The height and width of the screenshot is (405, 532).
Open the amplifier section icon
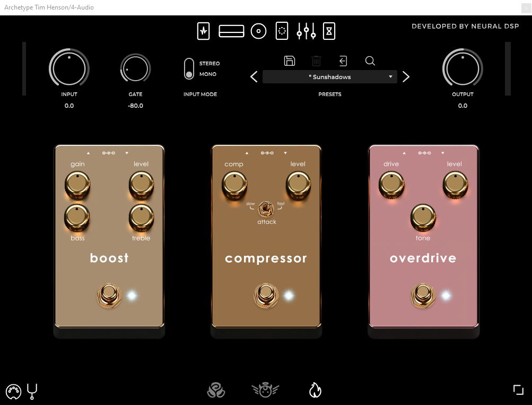click(x=231, y=31)
